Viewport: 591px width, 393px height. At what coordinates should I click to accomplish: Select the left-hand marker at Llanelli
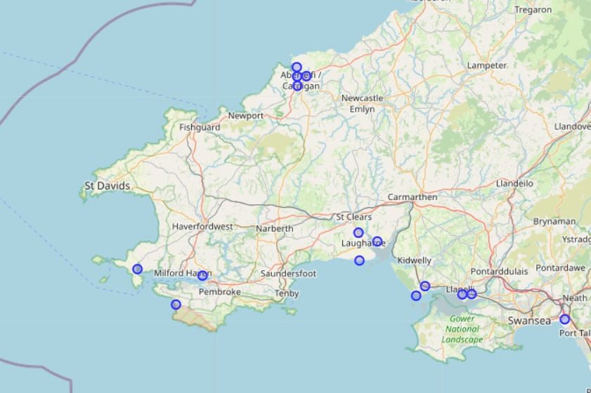click(x=462, y=294)
